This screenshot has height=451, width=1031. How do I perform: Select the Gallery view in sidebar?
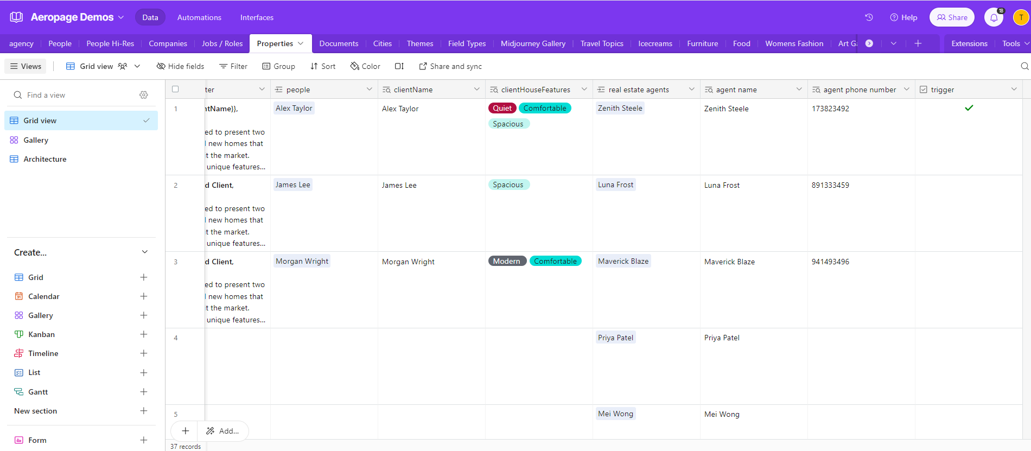[x=81, y=140]
